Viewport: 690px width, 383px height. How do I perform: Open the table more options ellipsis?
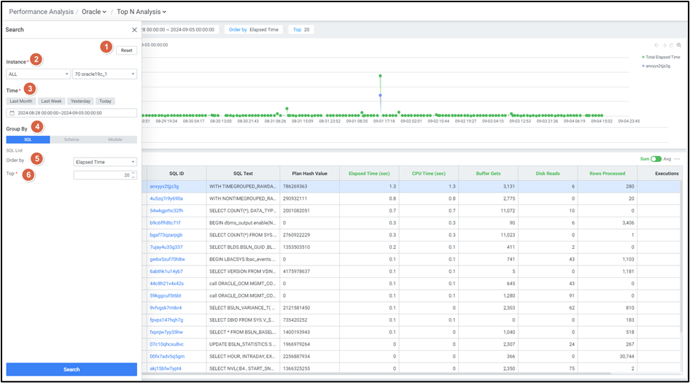[677, 159]
